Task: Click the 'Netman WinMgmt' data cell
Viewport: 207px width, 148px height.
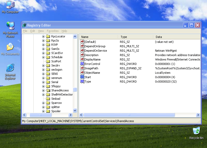Action: (x=166, y=51)
